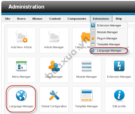Viewport: 135px width, 114px height.
Task: Open the Add New Article icon
Action: pyautogui.click(x=21, y=37)
